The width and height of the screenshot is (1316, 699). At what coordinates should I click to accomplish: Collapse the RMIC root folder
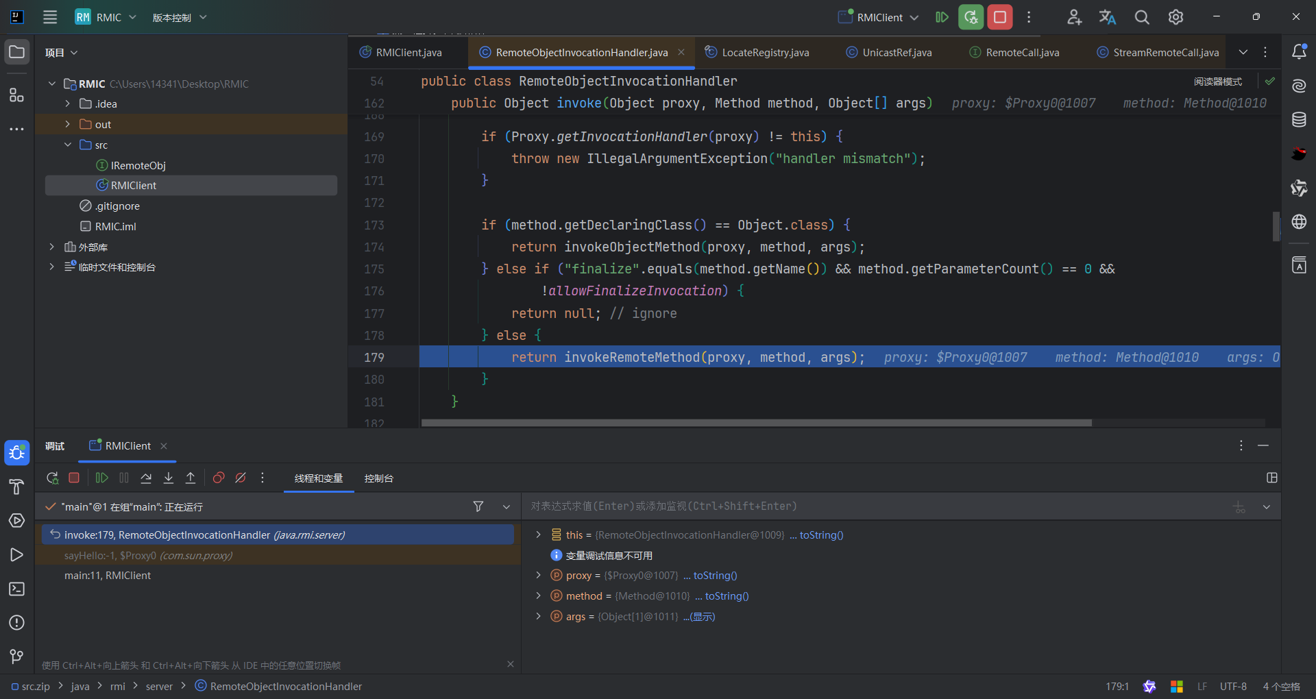(x=52, y=84)
